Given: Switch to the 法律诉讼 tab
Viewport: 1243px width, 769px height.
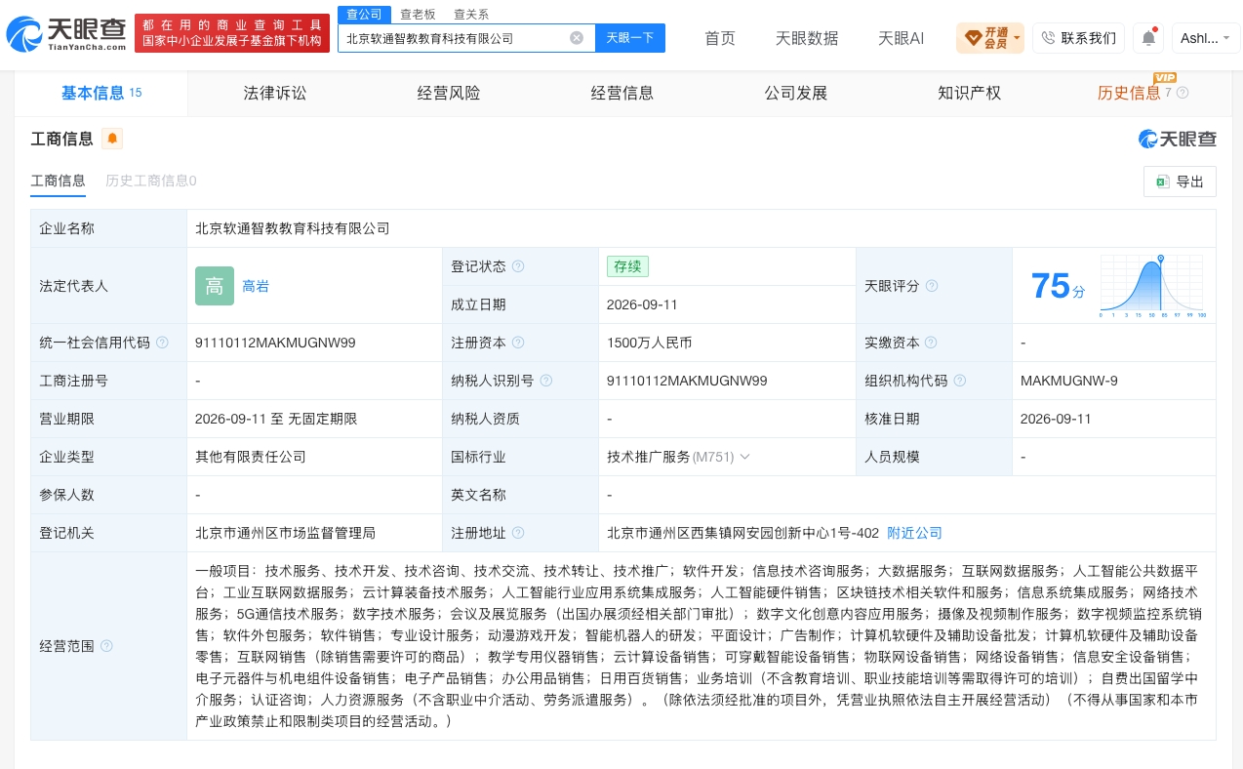Looking at the screenshot, I should click(275, 93).
